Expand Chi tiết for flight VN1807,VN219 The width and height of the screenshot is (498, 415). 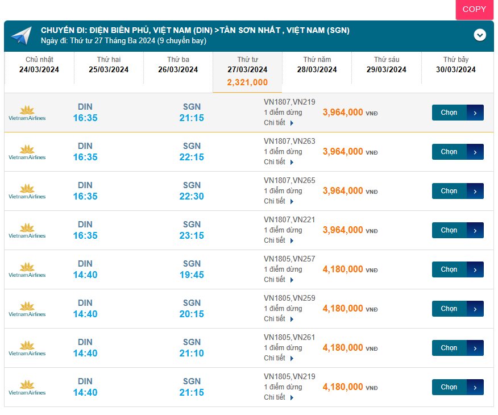tap(279, 123)
